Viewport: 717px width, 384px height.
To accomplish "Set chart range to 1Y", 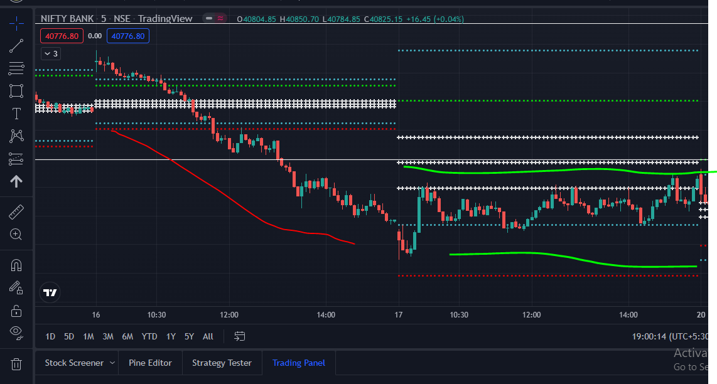I will coord(171,336).
